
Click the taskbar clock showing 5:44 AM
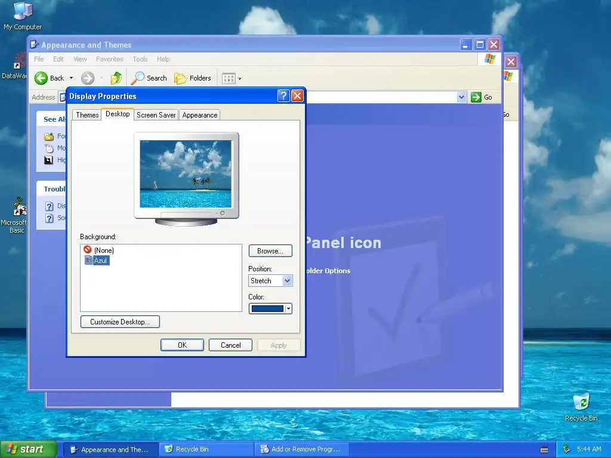click(589, 449)
